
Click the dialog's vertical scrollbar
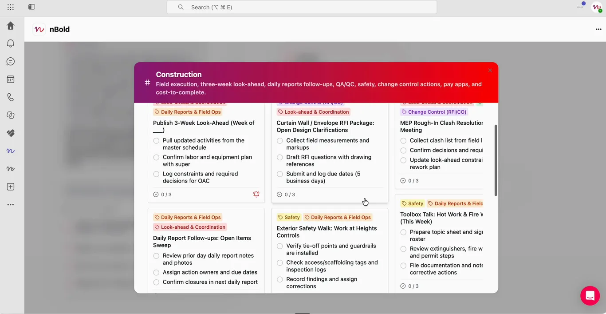pos(496,160)
